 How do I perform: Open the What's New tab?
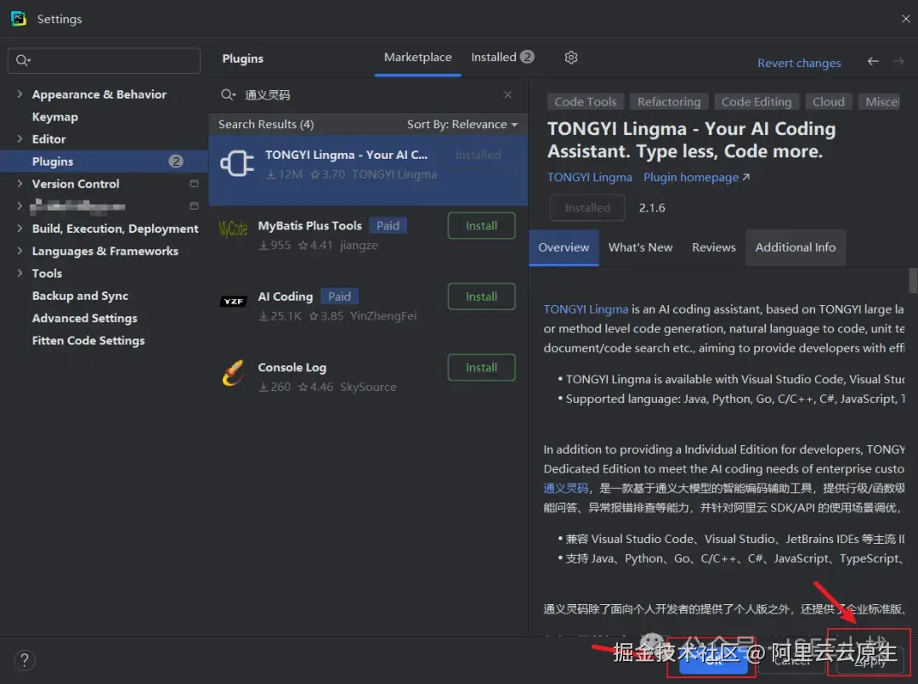tap(641, 247)
